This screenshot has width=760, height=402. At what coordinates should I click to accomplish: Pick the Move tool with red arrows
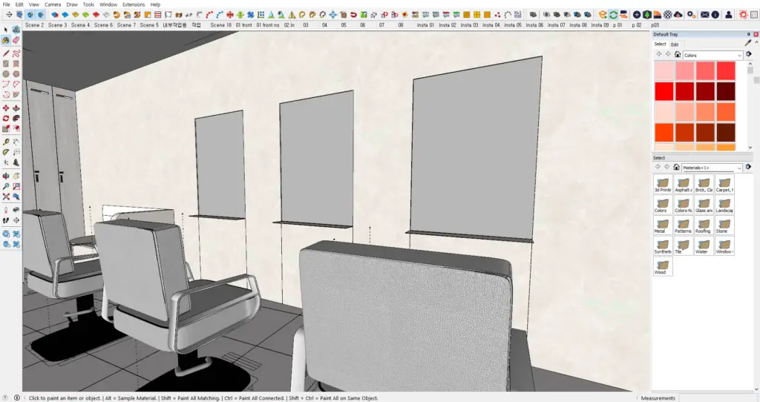pyautogui.click(x=6, y=108)
